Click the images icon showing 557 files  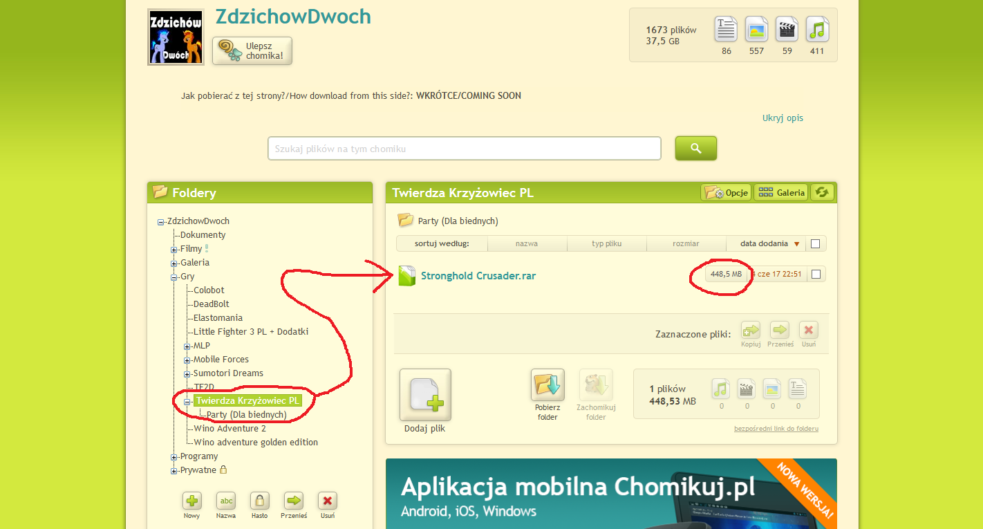point(756,29)
